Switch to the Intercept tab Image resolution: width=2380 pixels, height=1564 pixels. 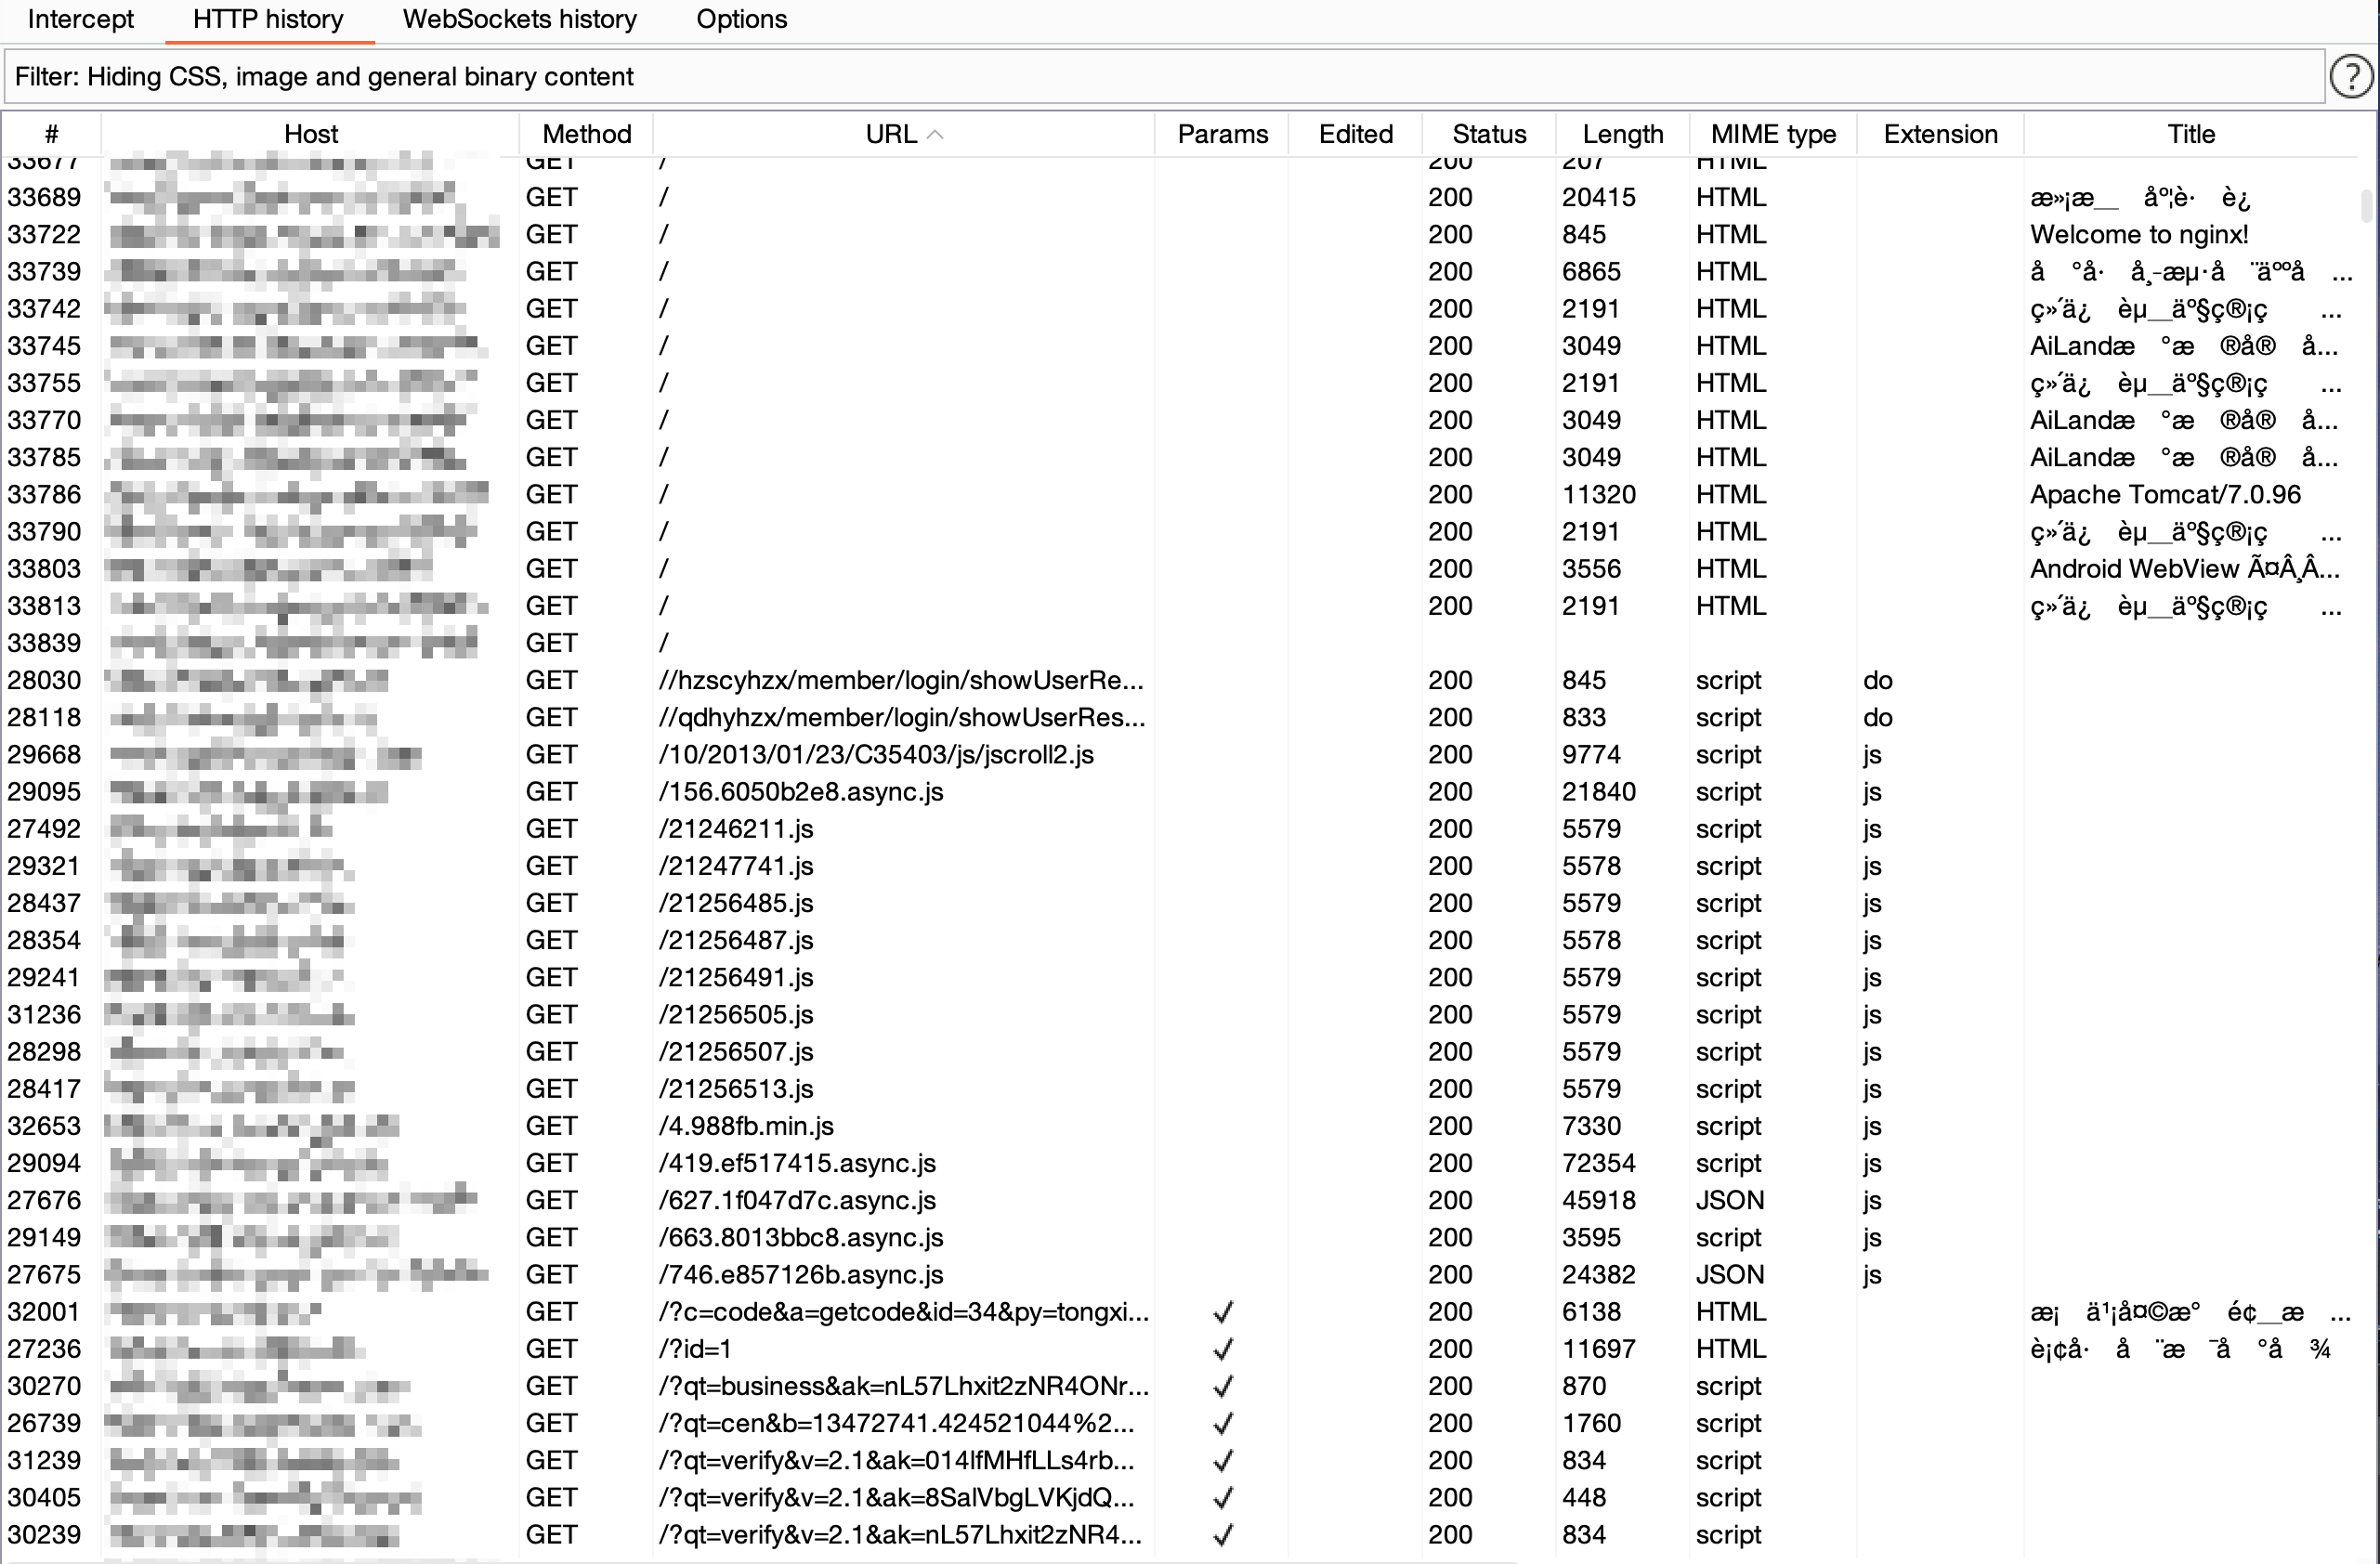click(x=80, y=19)
